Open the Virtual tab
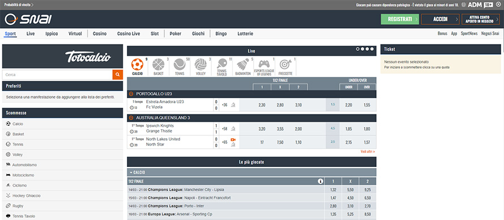 coord(75,34)
